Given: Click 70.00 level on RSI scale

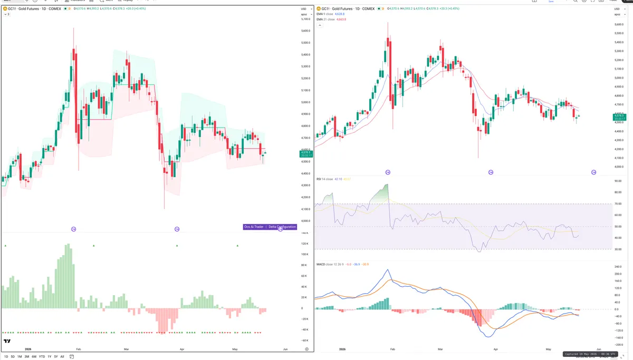Looking at the screenshot, I should pyautogui.click(x=618, y=203).
